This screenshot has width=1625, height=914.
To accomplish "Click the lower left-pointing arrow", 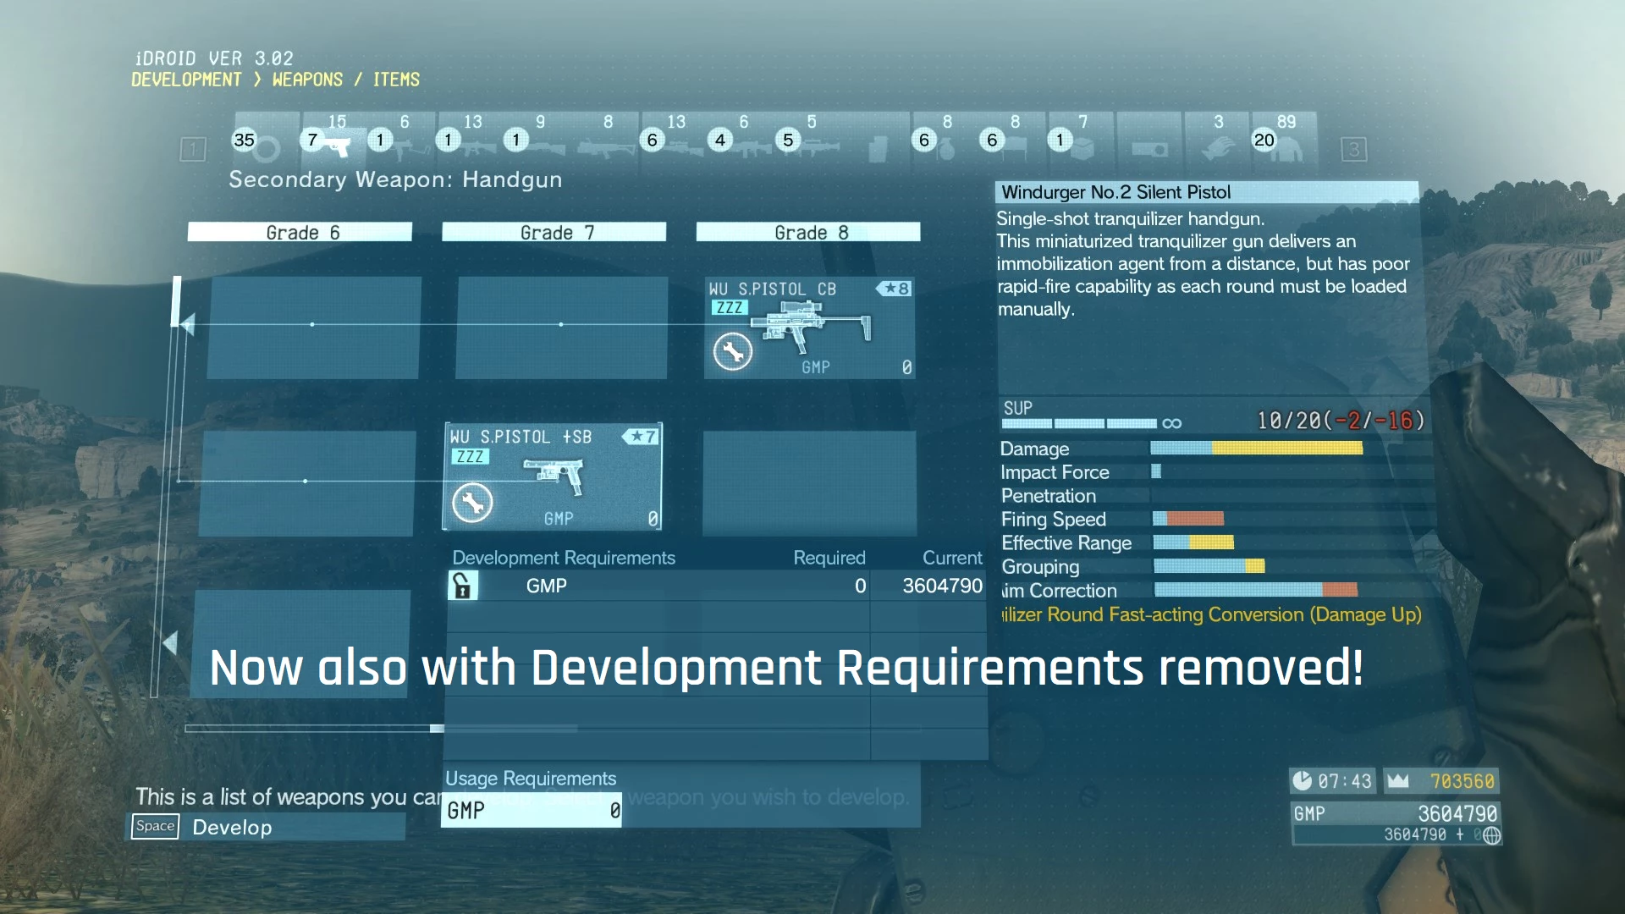I will coord(170,643).
